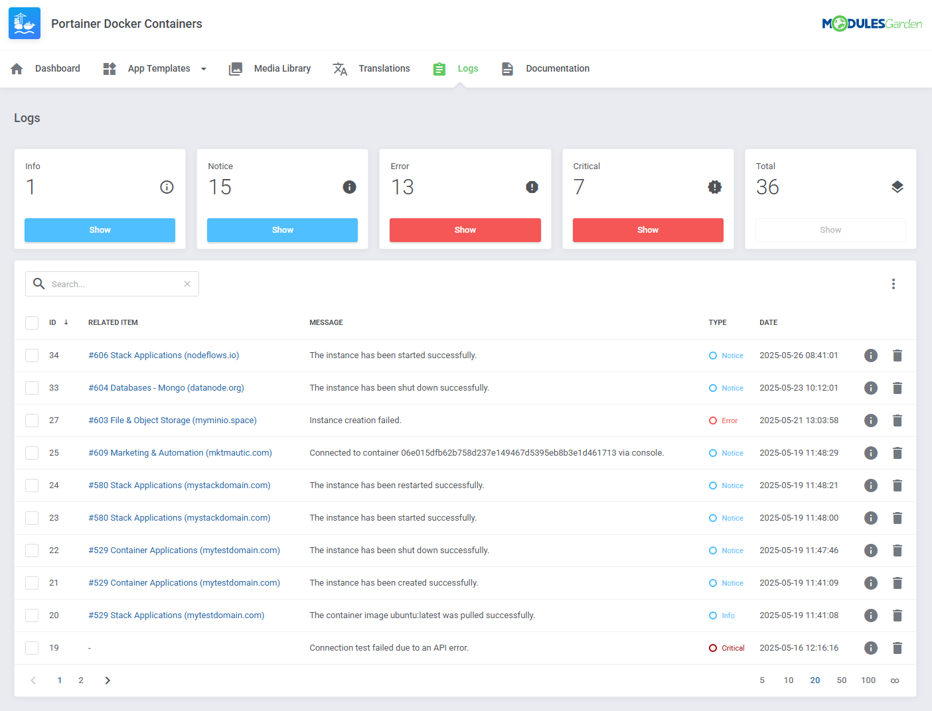Go to previous page chevron

(x=33, y=680)
